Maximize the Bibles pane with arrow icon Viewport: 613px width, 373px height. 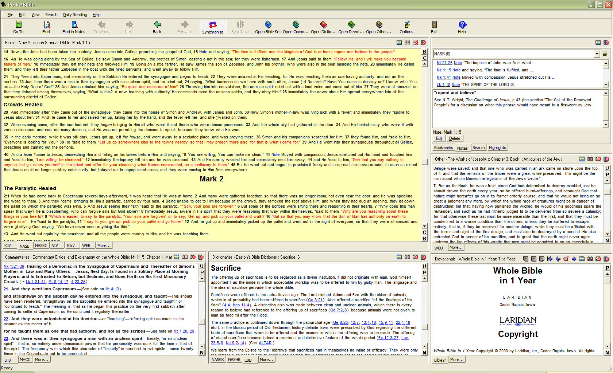pyautogui.click(x=399, y=43)
